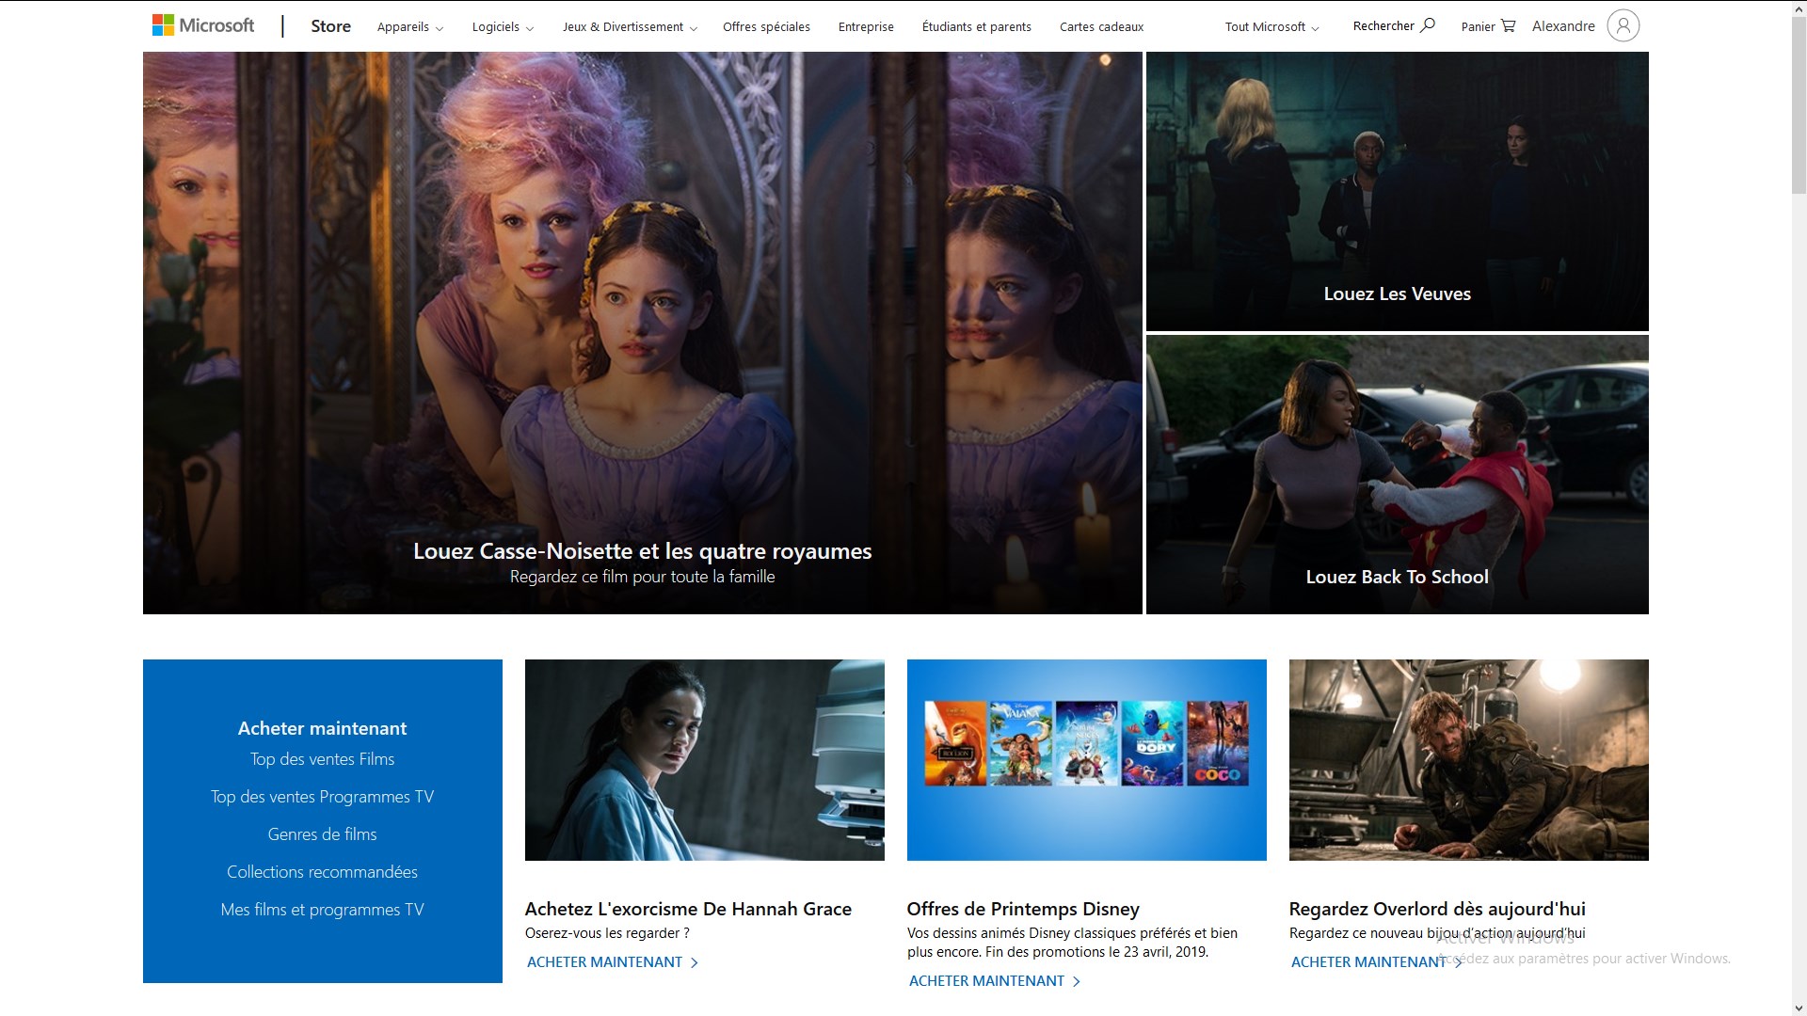The height and width of the screenshot is (1016, 1807).
Task: Expand the Appareils dropdown menu
Action: pyautogui.click(x=410, y=27)
